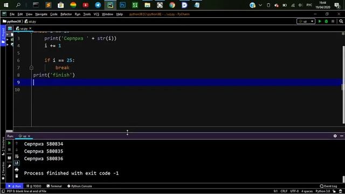Change UTF-8 file encoding in status bar
The height and width of the screenshot is (194, 345).
pos(294,191)
